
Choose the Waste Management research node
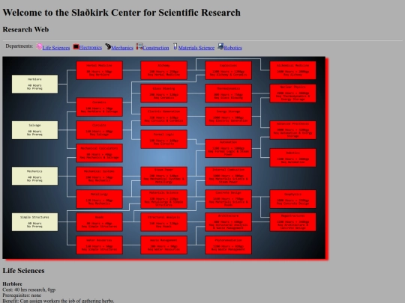[164, 245]
